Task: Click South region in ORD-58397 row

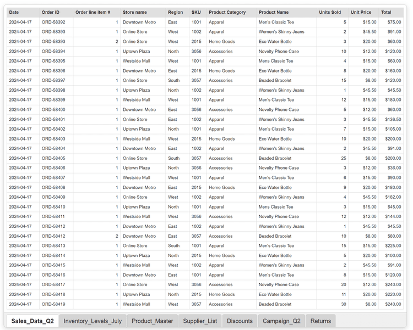Action: (x=177, y=80)
